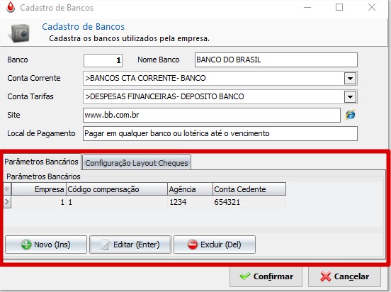
Task: Select the Código compensação cell in grid row
Action: tap(117, 202)
